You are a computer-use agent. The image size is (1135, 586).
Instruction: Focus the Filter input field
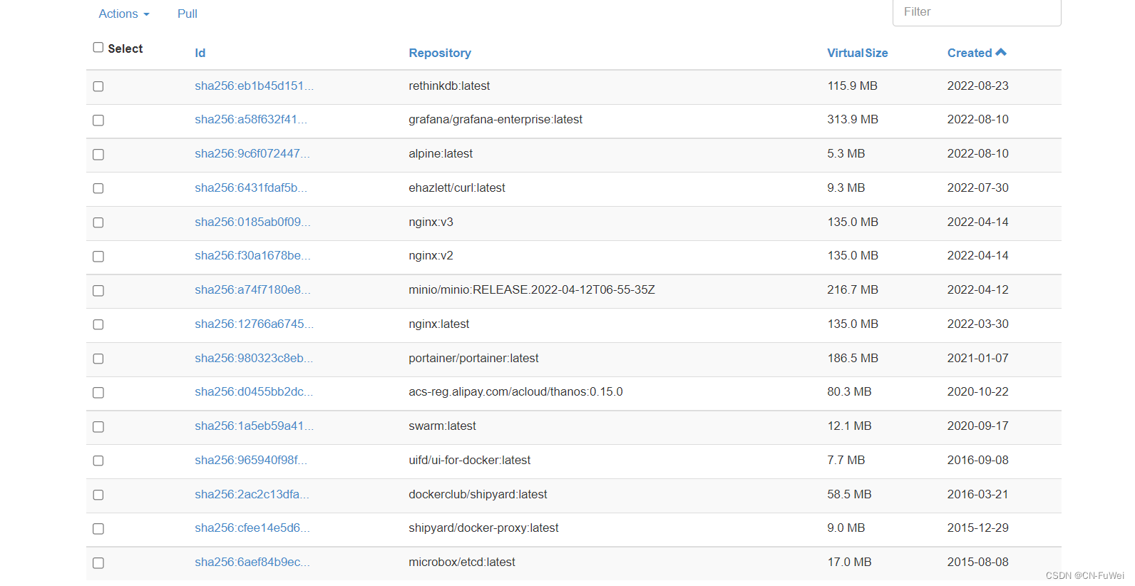click(977, 12)
